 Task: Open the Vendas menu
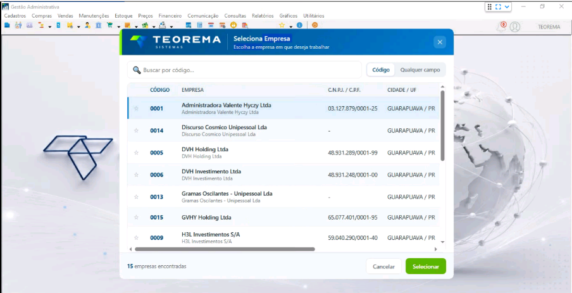pyautogui.click(x=65, y=16)
